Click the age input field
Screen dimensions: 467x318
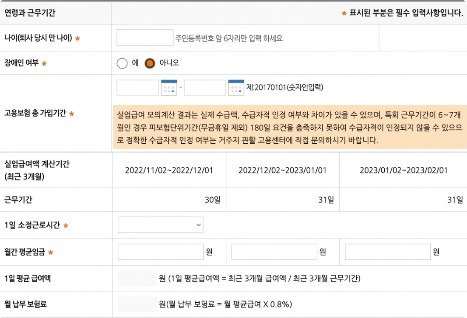pos(144,38)
